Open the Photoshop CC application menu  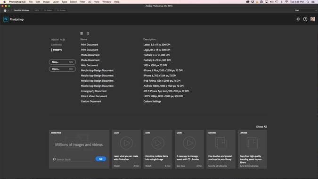(17, 2)
